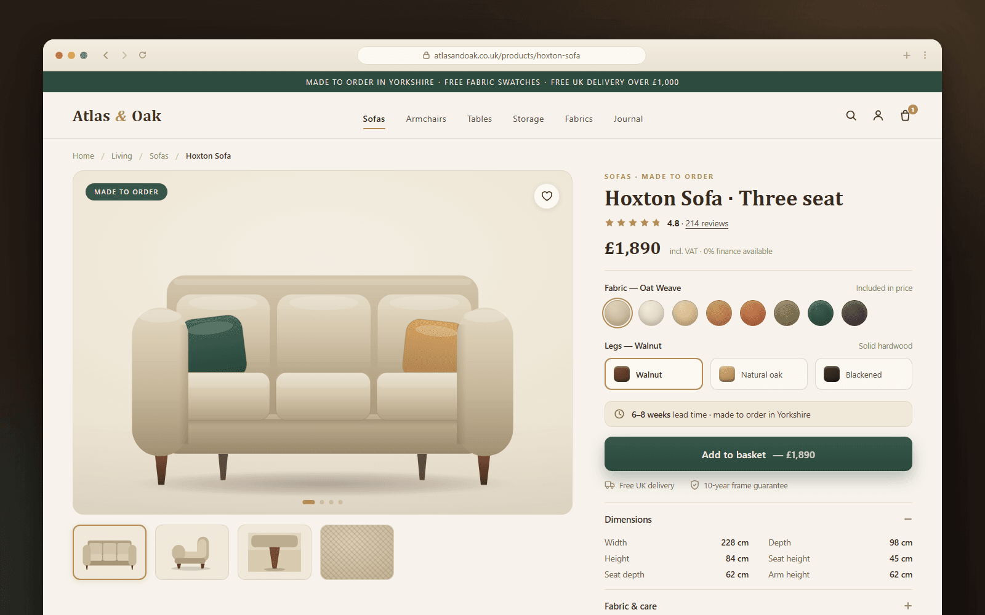This screenshot has height=615, width=985.
Task: Click the shield guarantee icon
Action: pyautogui.click(x=694, y=485)
